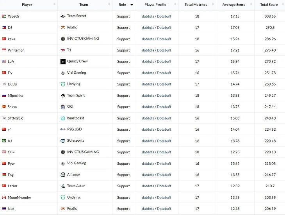This screenshot has height=215, width=285.
Task: Click the Alliance team logo
Action: coord(63,174)
